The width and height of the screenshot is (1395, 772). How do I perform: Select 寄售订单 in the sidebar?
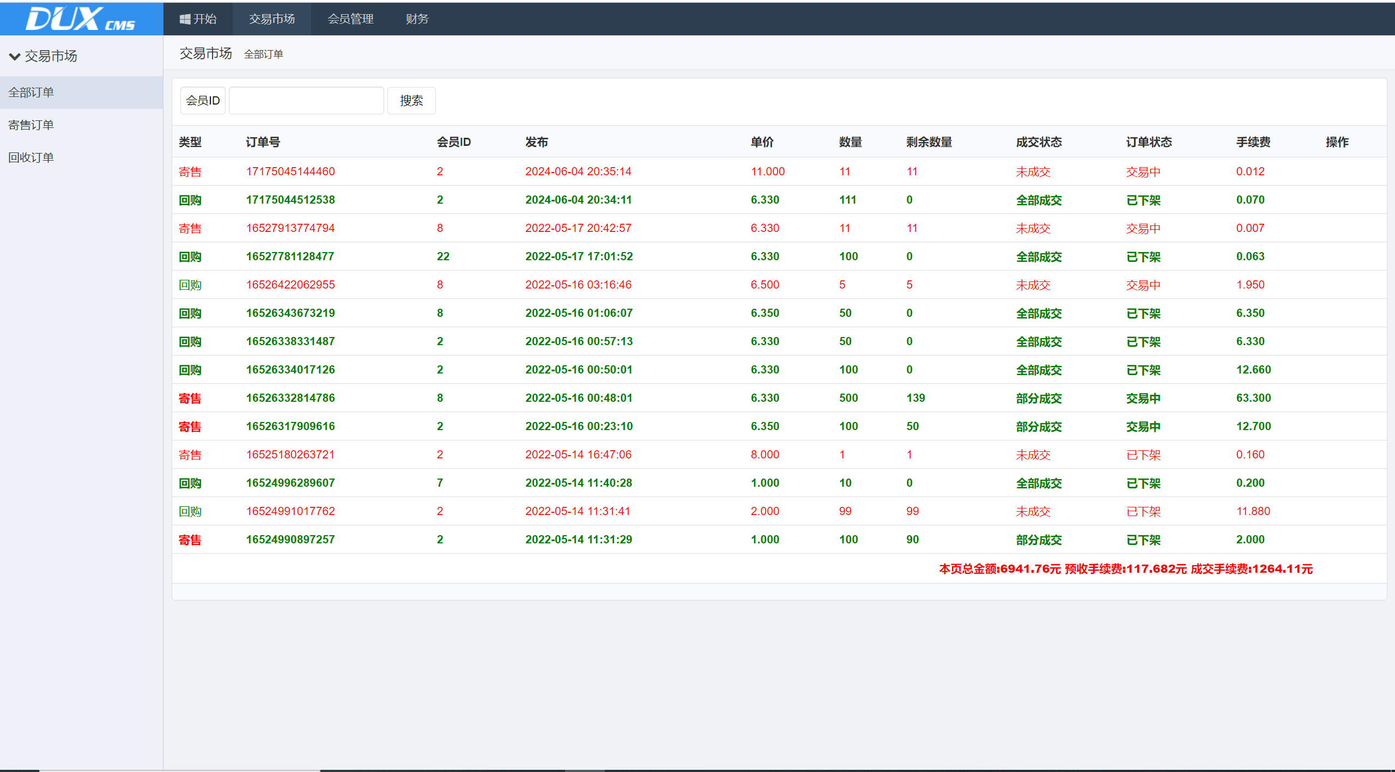point(31,125)
